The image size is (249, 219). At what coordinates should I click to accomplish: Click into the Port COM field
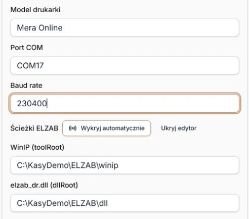tap(124, 65)
